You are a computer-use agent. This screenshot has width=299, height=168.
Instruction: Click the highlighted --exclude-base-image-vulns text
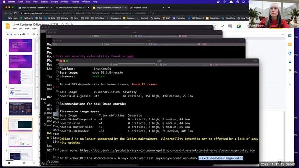[221, 158]
